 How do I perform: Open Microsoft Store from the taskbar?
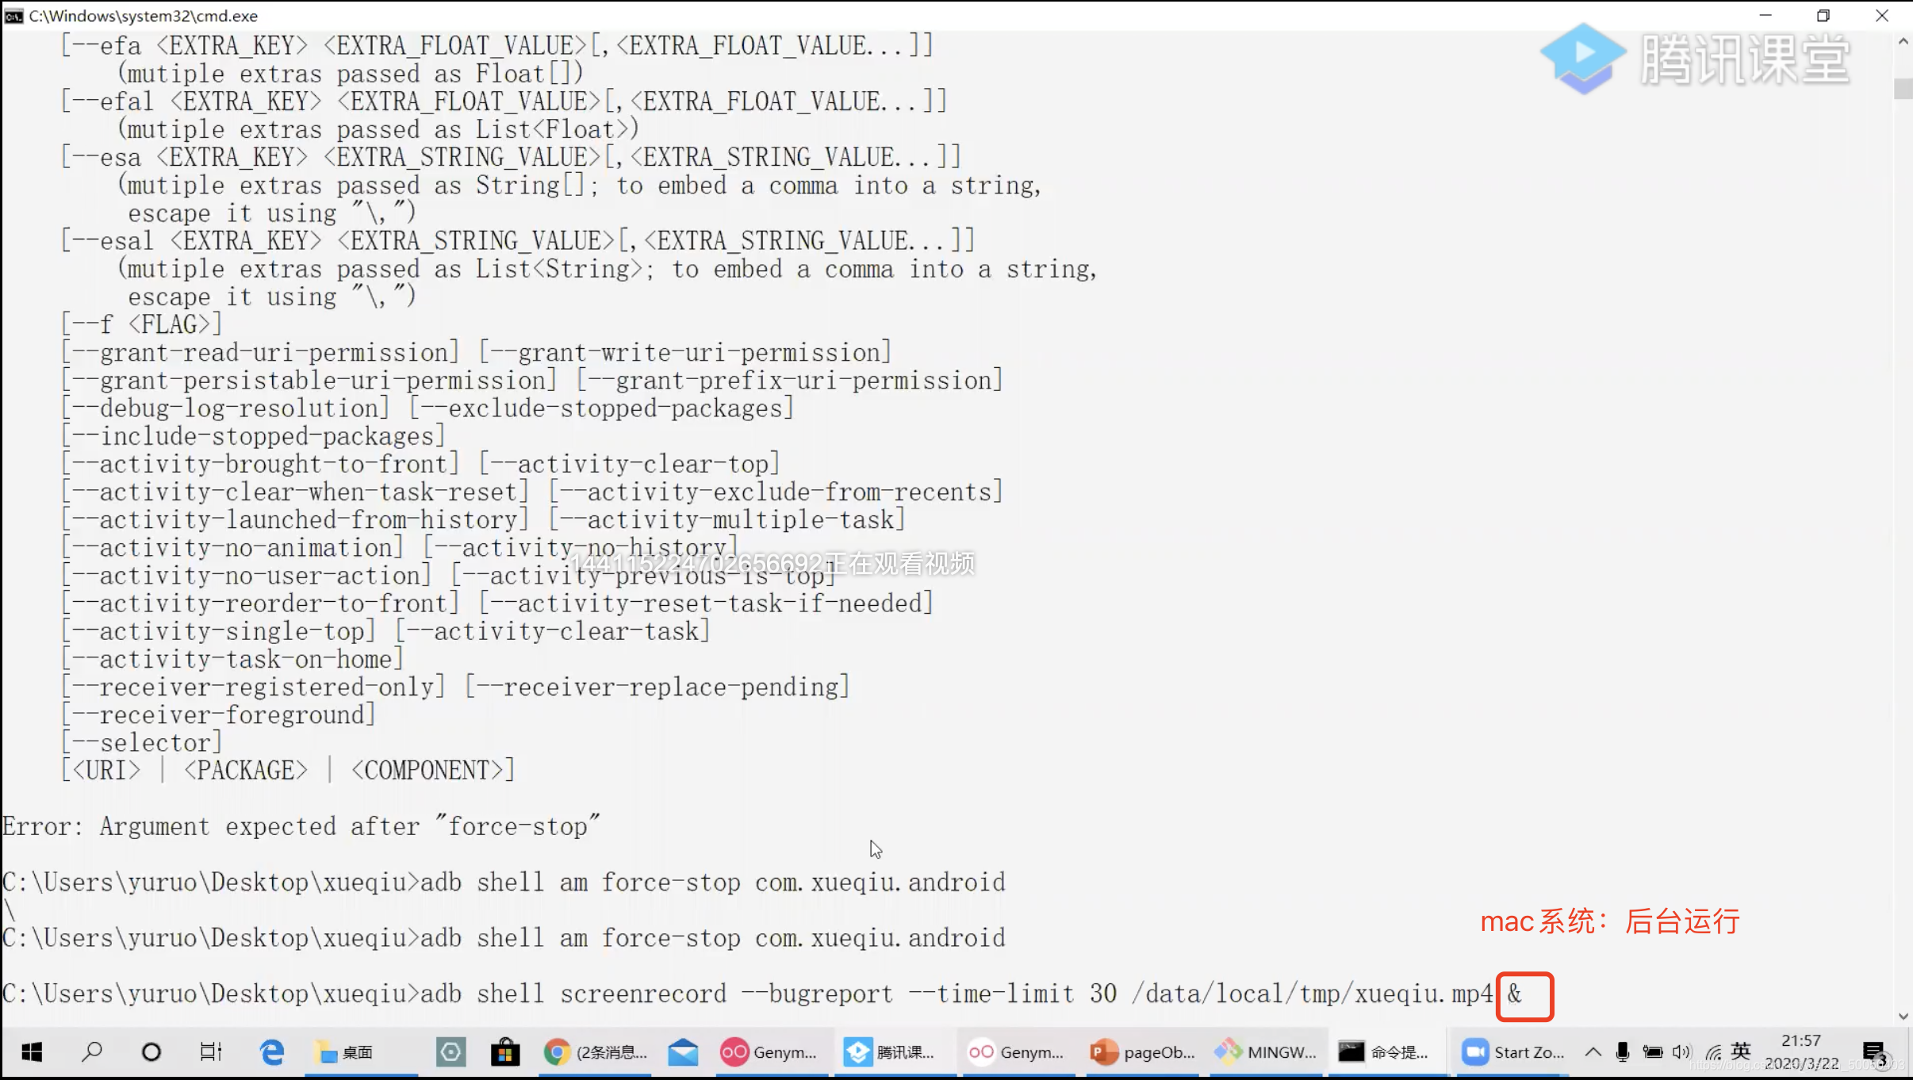point(504,1052)
